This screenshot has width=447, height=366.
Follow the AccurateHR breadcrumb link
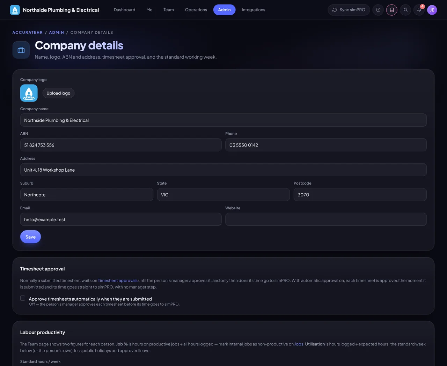(28, 32)
